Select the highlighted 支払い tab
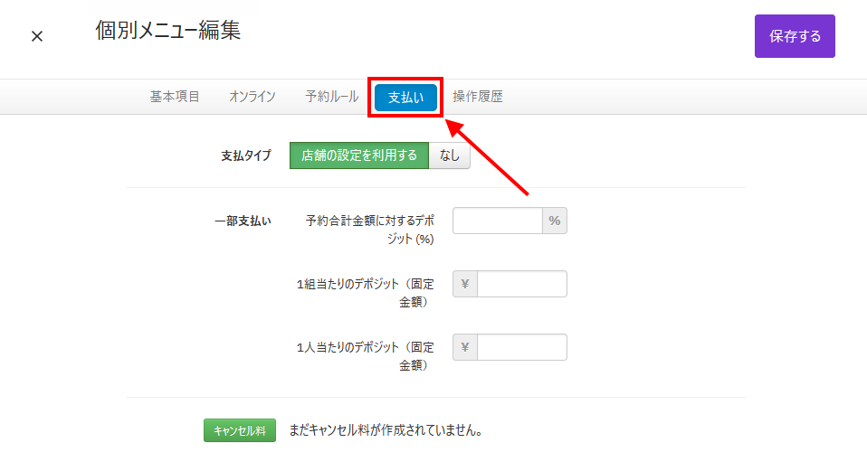Viewport: 867px width, 452px height. [x=405, y=98]
